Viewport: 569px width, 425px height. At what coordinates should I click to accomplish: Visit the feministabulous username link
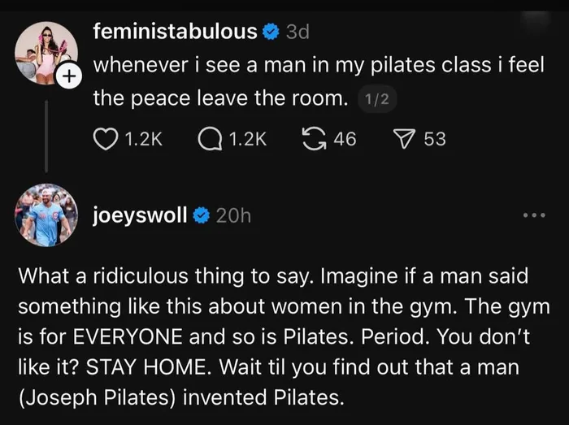click(176, 32)
